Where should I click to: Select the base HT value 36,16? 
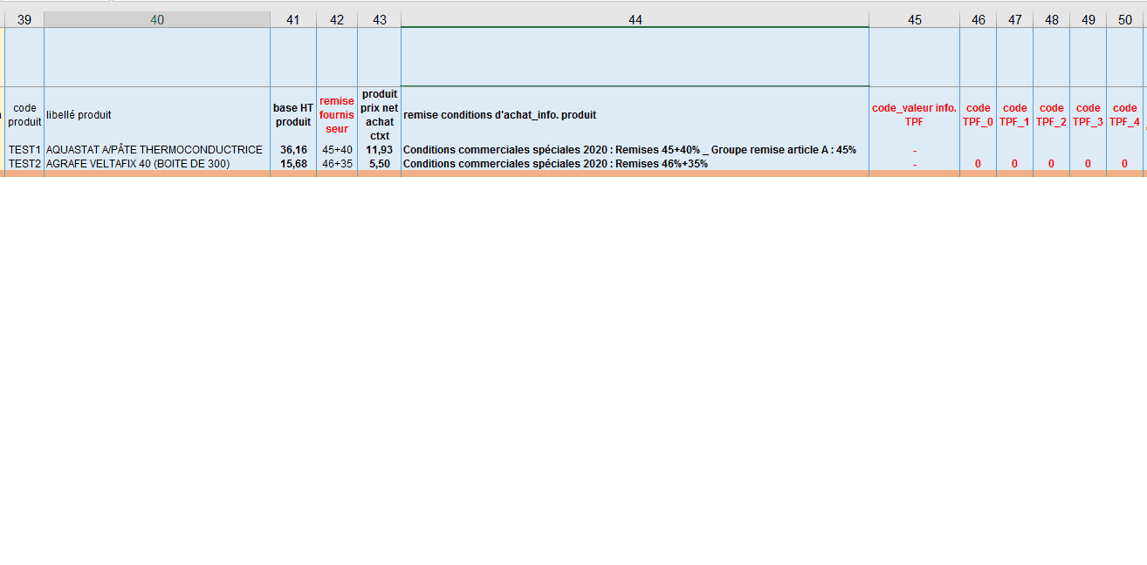tap(293, 150)
